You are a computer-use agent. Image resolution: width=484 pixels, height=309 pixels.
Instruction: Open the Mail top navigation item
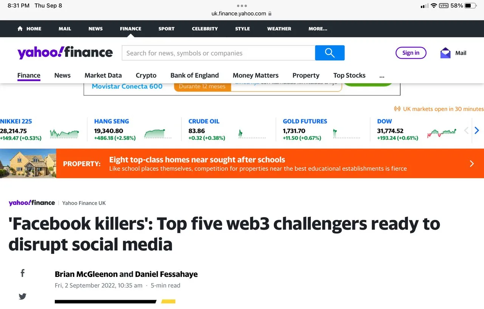pos(65,29)
